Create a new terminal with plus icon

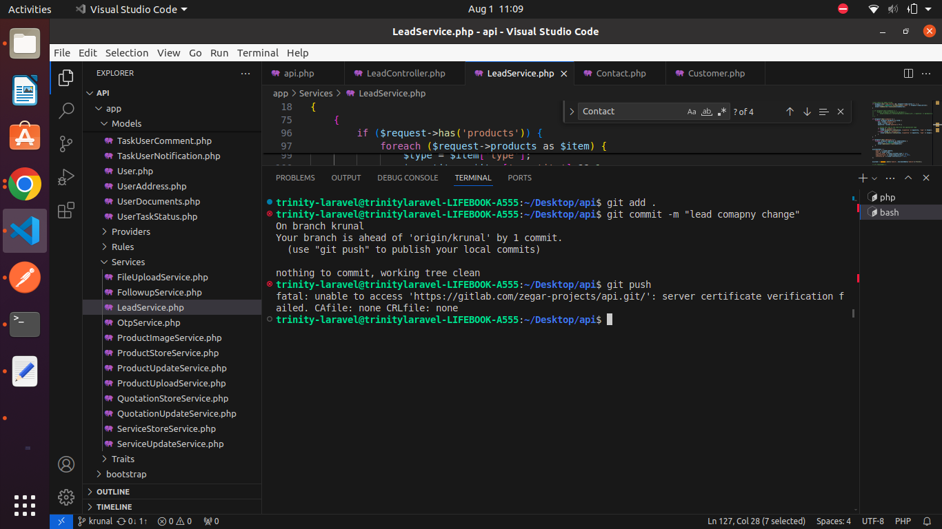(863, 178)
